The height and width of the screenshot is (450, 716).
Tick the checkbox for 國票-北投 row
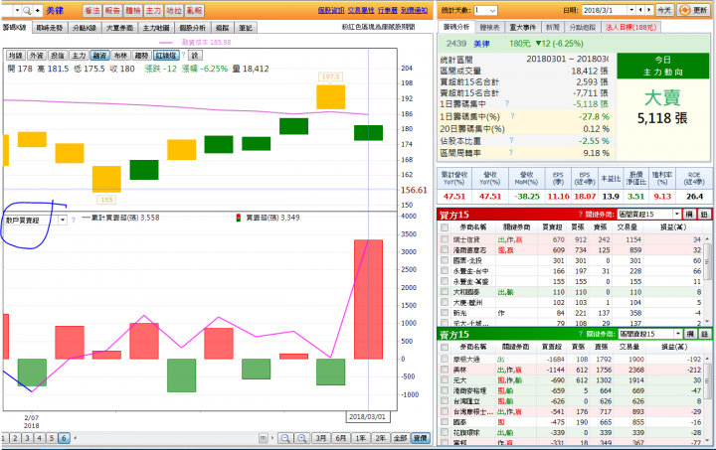pos(445,260)
